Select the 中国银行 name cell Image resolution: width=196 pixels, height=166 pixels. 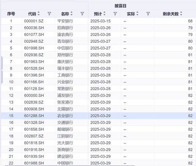coord(65,163)
